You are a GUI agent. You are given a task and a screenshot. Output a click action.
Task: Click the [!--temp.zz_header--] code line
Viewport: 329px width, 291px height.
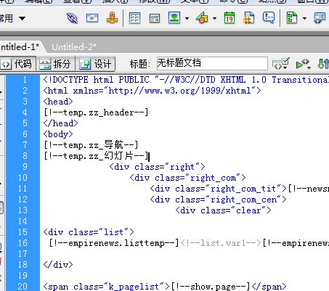pyautogui.click(x=96, y=112)
